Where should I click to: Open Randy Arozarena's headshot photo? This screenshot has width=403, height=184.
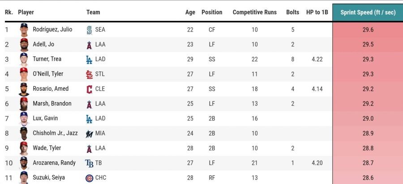(x=24, y=163)
